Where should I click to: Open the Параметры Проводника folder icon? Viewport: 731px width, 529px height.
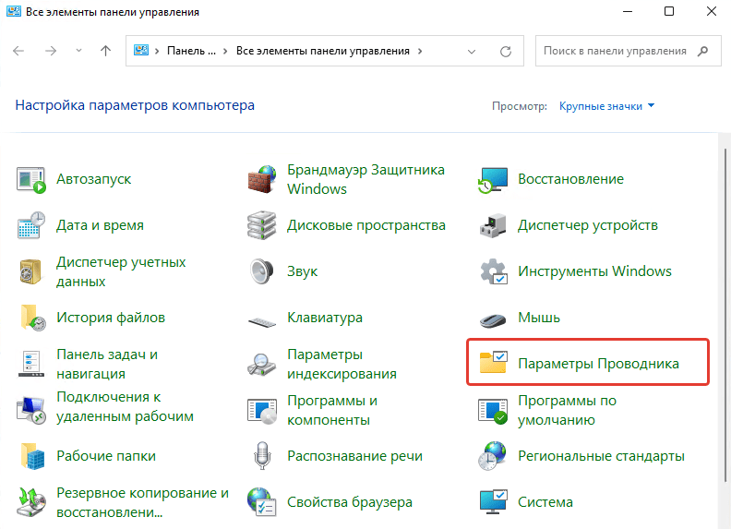pyautogui.click(x=493, y=363)
